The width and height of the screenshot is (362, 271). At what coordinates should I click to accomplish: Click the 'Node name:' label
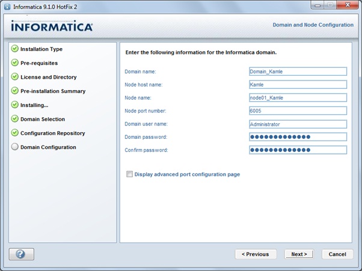pos(138,98)
